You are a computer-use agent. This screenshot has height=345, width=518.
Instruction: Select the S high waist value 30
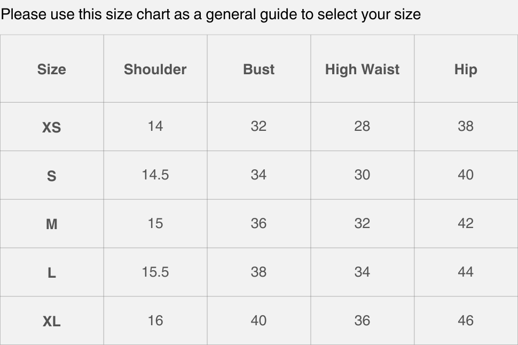362,175
